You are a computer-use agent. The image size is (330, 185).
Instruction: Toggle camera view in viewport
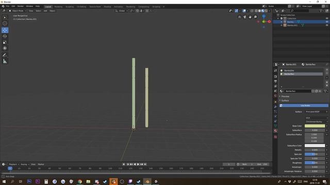coord(245,17)
